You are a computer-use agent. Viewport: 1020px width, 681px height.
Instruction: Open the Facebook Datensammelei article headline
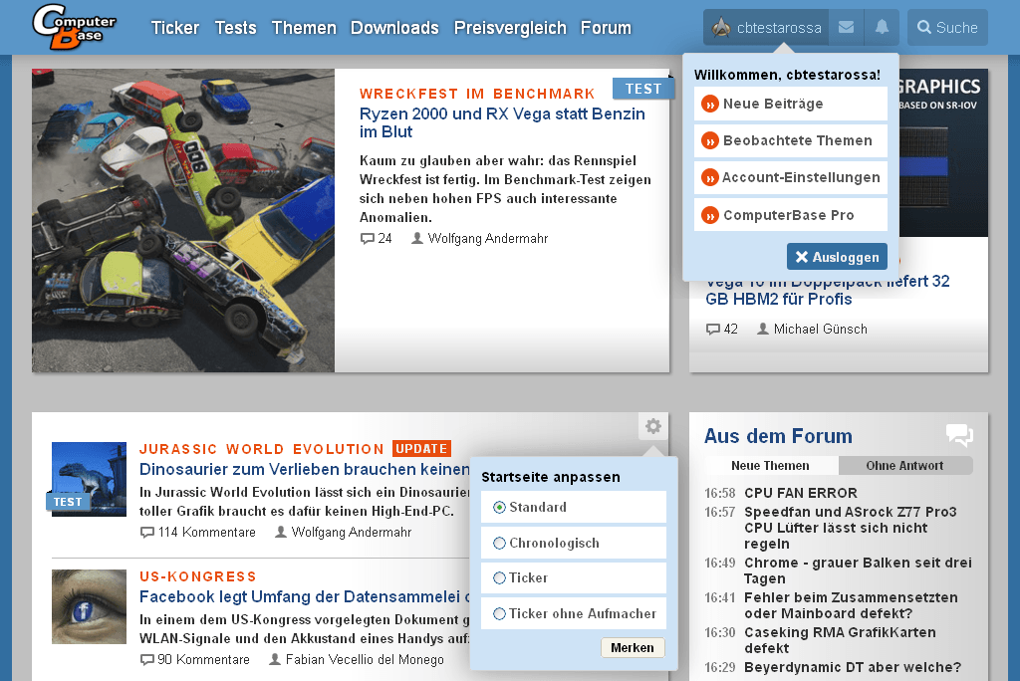tap(305, 597)
